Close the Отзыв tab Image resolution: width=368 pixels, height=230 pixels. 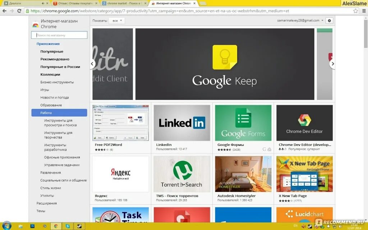click(x=96, y=3)
